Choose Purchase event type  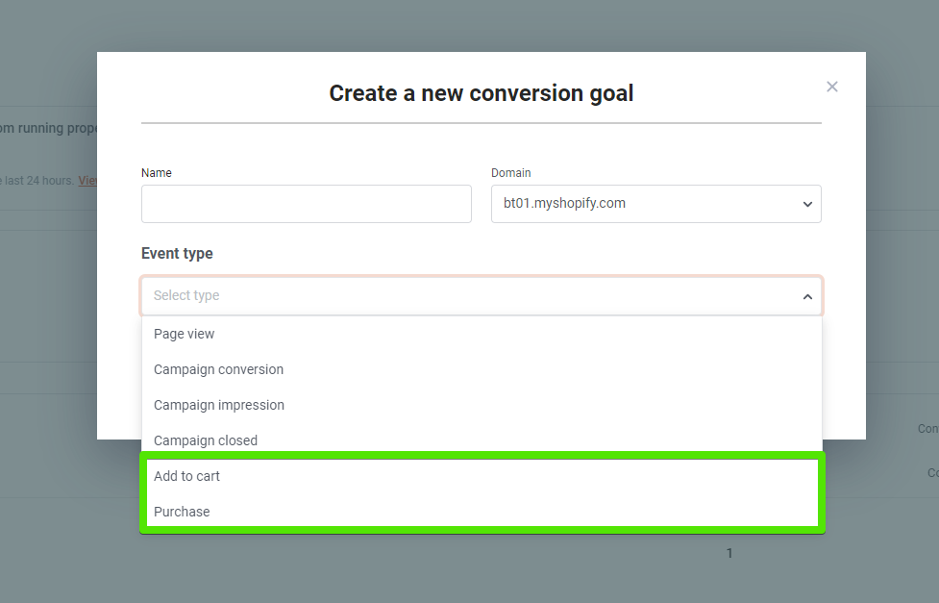click(x=482, y=512)
